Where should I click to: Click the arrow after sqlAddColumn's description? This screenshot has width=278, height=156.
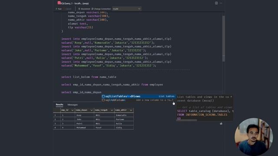(x=172, y=100)
